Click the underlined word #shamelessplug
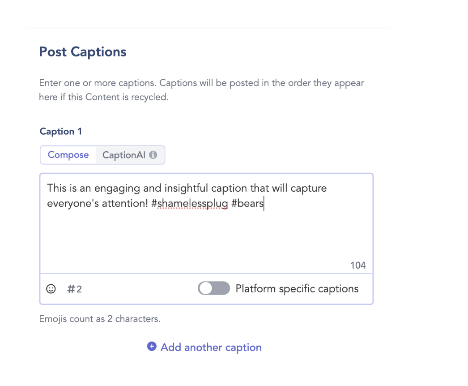 click(190, 203)
